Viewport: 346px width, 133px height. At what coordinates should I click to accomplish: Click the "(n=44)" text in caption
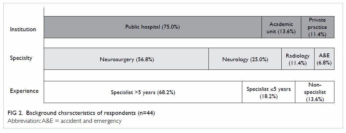pyautogui.click(x=146, y=113)
